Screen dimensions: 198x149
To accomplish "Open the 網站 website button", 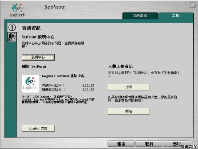I will 129,111.
